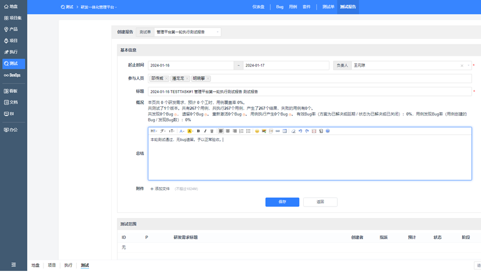Remove participant 邵传威
The image size is (481, 272).
click(166, 78)
